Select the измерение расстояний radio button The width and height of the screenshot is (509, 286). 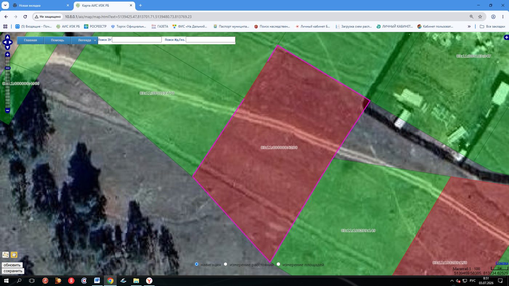click(x=225, y=265)
